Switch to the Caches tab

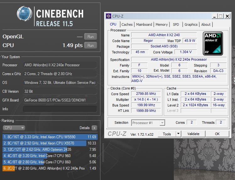pos(127,25)
